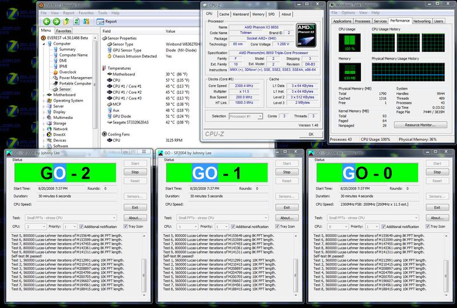
Task: Collapse the Computer node in EVEREST tree
Action: [x=44, y=44]
